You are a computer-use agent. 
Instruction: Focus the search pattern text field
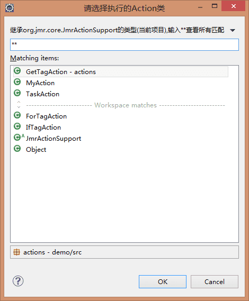[125, 45]
